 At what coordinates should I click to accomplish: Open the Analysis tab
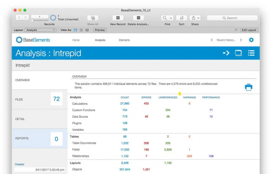coord(100,40)
